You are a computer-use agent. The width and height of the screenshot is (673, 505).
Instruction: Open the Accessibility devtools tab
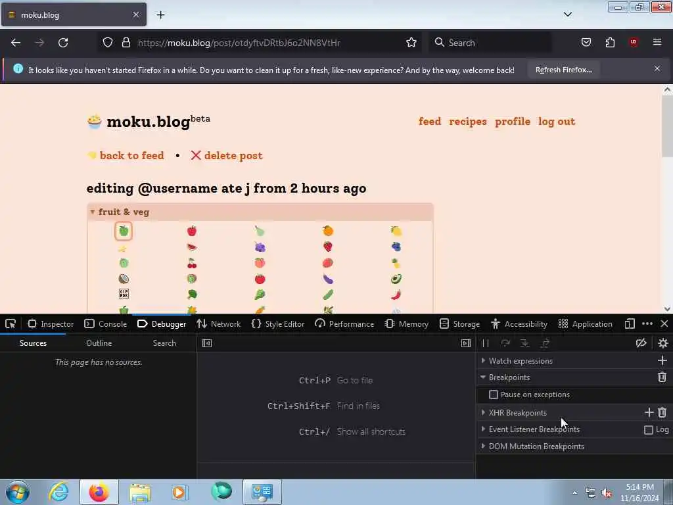tap(519, 324)
